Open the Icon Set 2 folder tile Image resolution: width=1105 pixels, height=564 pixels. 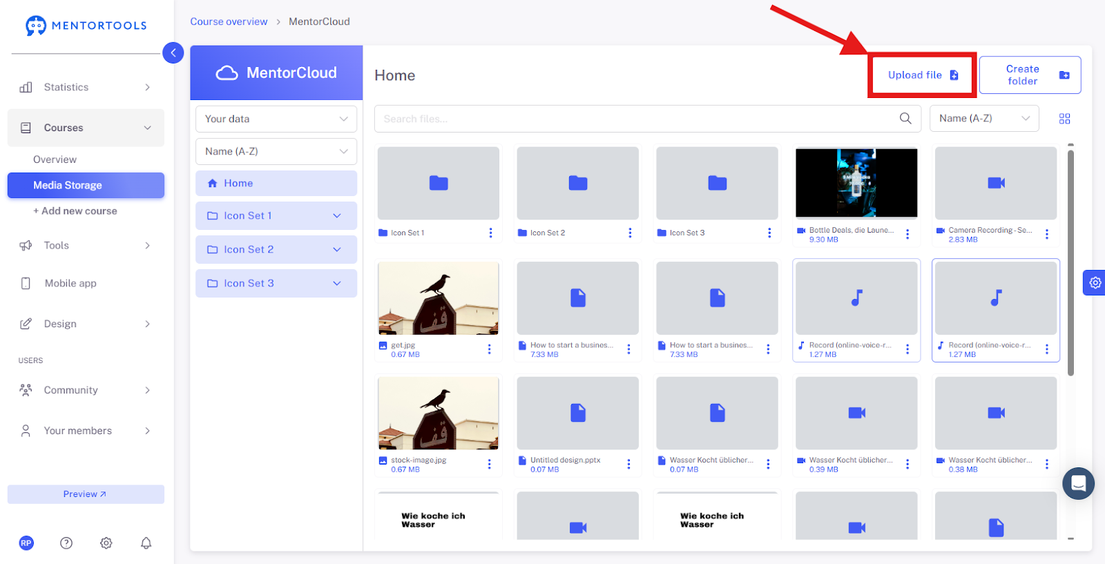(x=578, y=183)
